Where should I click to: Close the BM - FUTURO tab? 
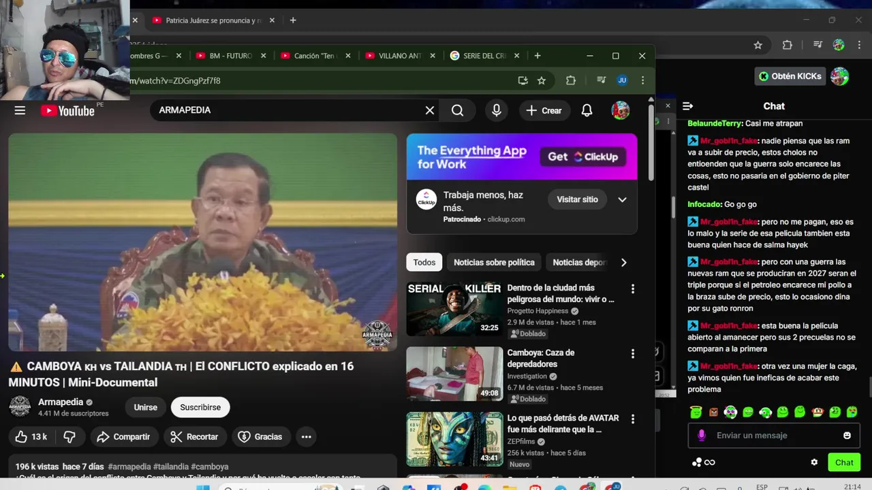pos(263,56)
